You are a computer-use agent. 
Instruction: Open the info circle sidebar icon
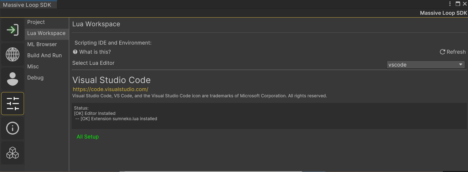coord(13,128)
